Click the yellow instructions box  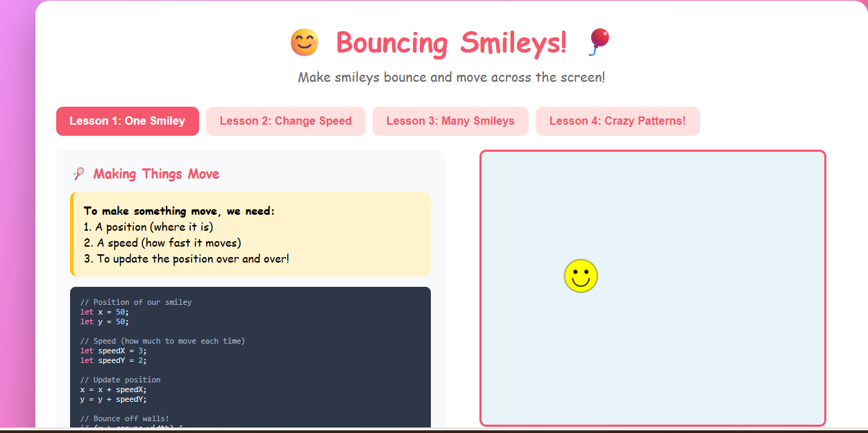coord(250,234)
